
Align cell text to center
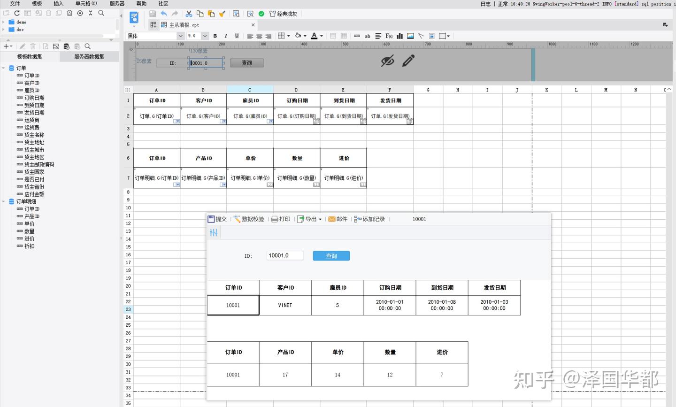click(259, 36)
